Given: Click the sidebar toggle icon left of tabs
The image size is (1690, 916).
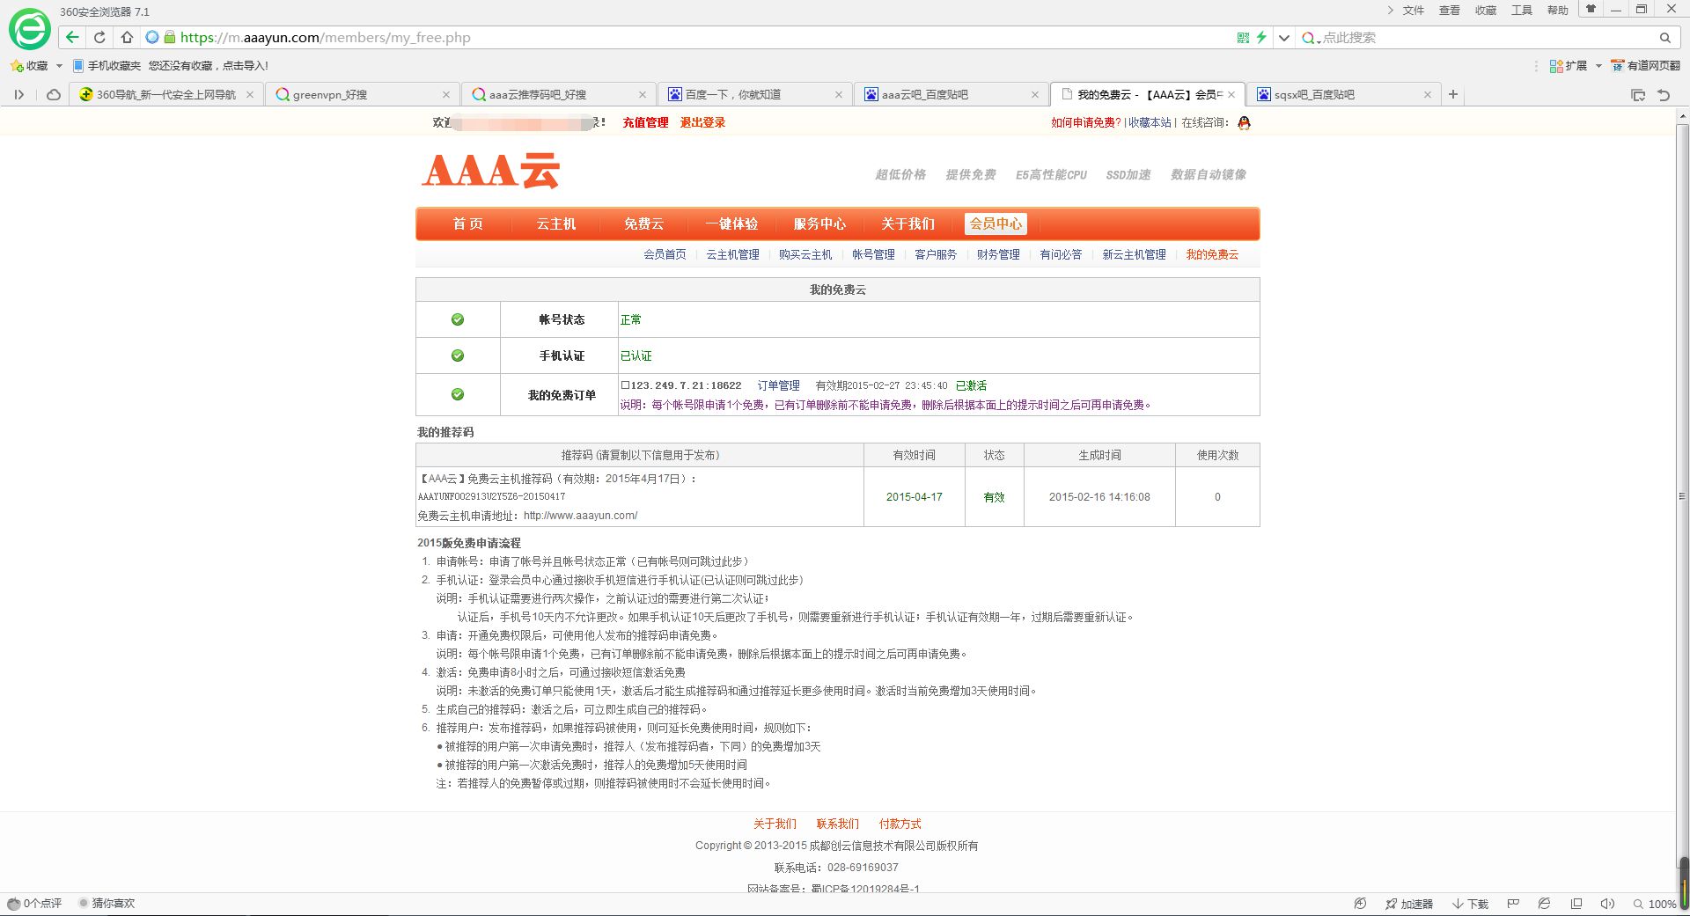Looking at the screenshot, I should (x=18, y=94).
